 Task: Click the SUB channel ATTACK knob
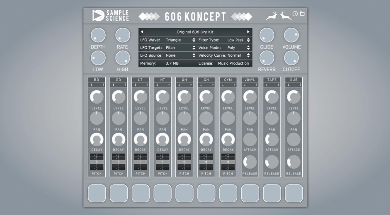click(294, 139)
